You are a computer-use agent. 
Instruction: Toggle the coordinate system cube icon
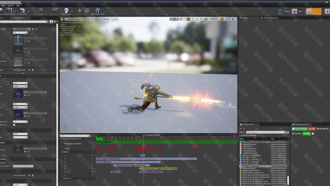pyautogui.click(x=181, y=19)
